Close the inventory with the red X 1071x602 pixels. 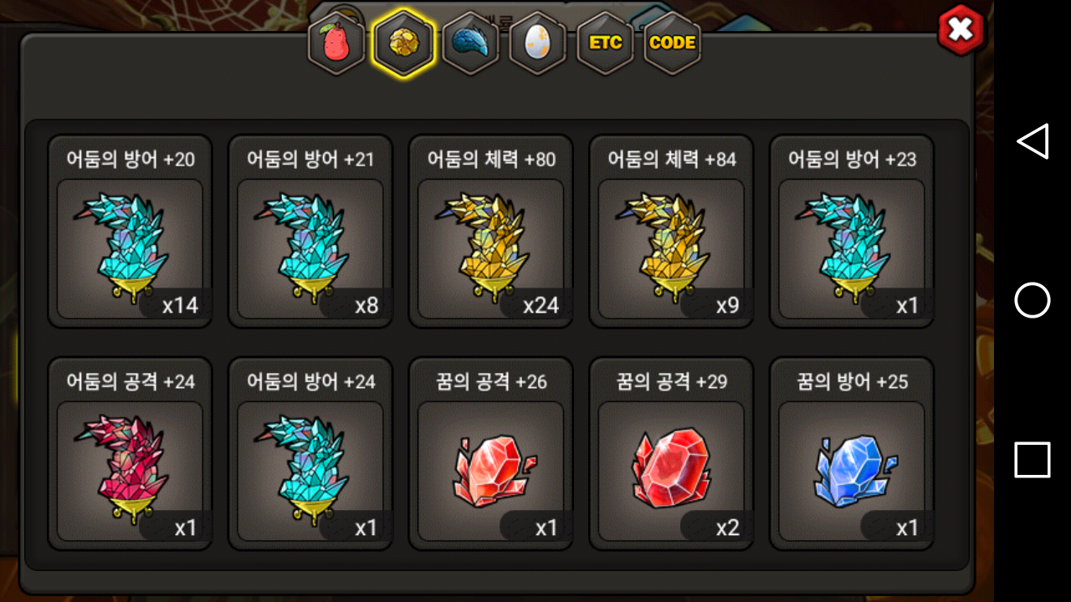tap(961, 30)
